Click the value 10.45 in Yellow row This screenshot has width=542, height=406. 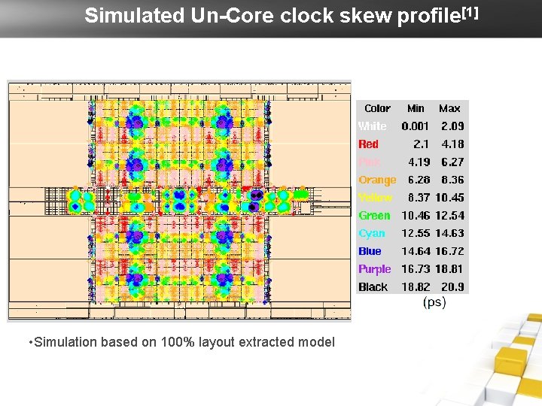pyautogui.click(x=449, y=198)
